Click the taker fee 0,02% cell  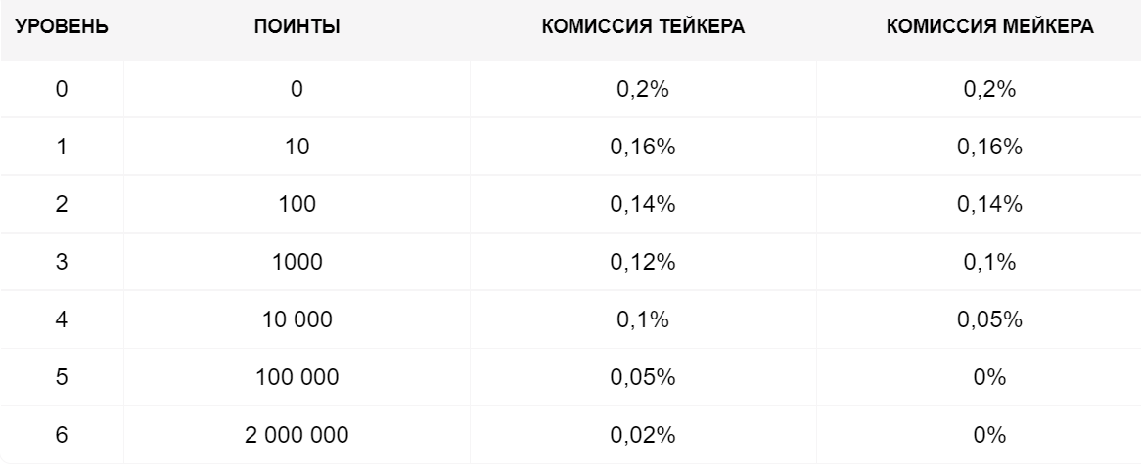[x=643, y=435]
